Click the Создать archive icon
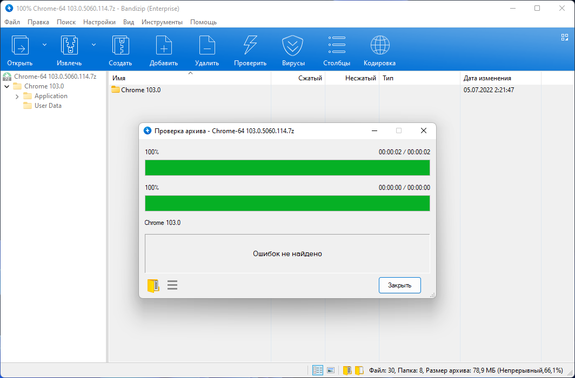This screenshot has width=575, height=378. tap(121, 46)
